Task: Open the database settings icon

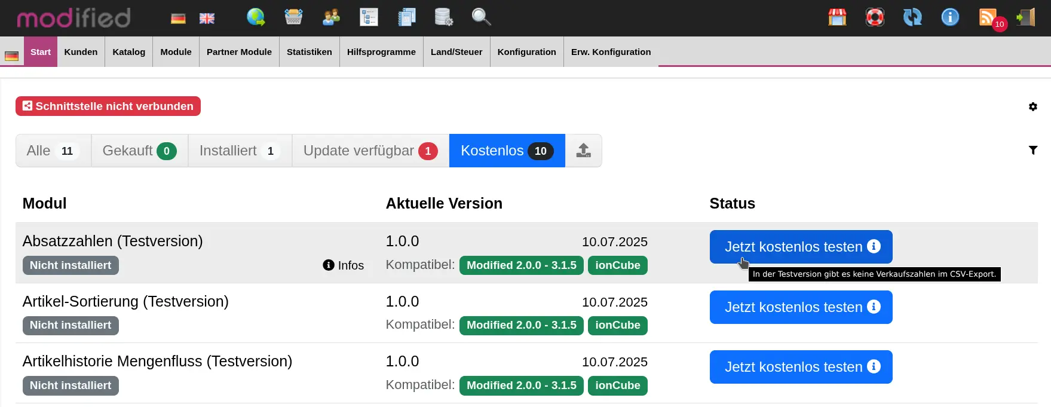Action: 443,17
